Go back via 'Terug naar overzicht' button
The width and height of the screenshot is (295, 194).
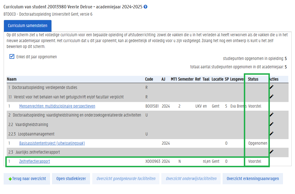[27, 179]
